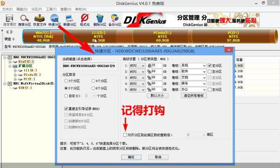Screen dimensions: 280x168
Task: Open the Partition (分区) menu
Action: (x=37, y=9)
